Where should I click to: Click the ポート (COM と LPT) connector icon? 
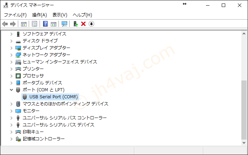pyautogui.click(x=18, y=90)
